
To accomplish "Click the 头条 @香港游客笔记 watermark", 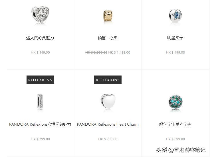I will pyautogui.click(x=181, y=150).
